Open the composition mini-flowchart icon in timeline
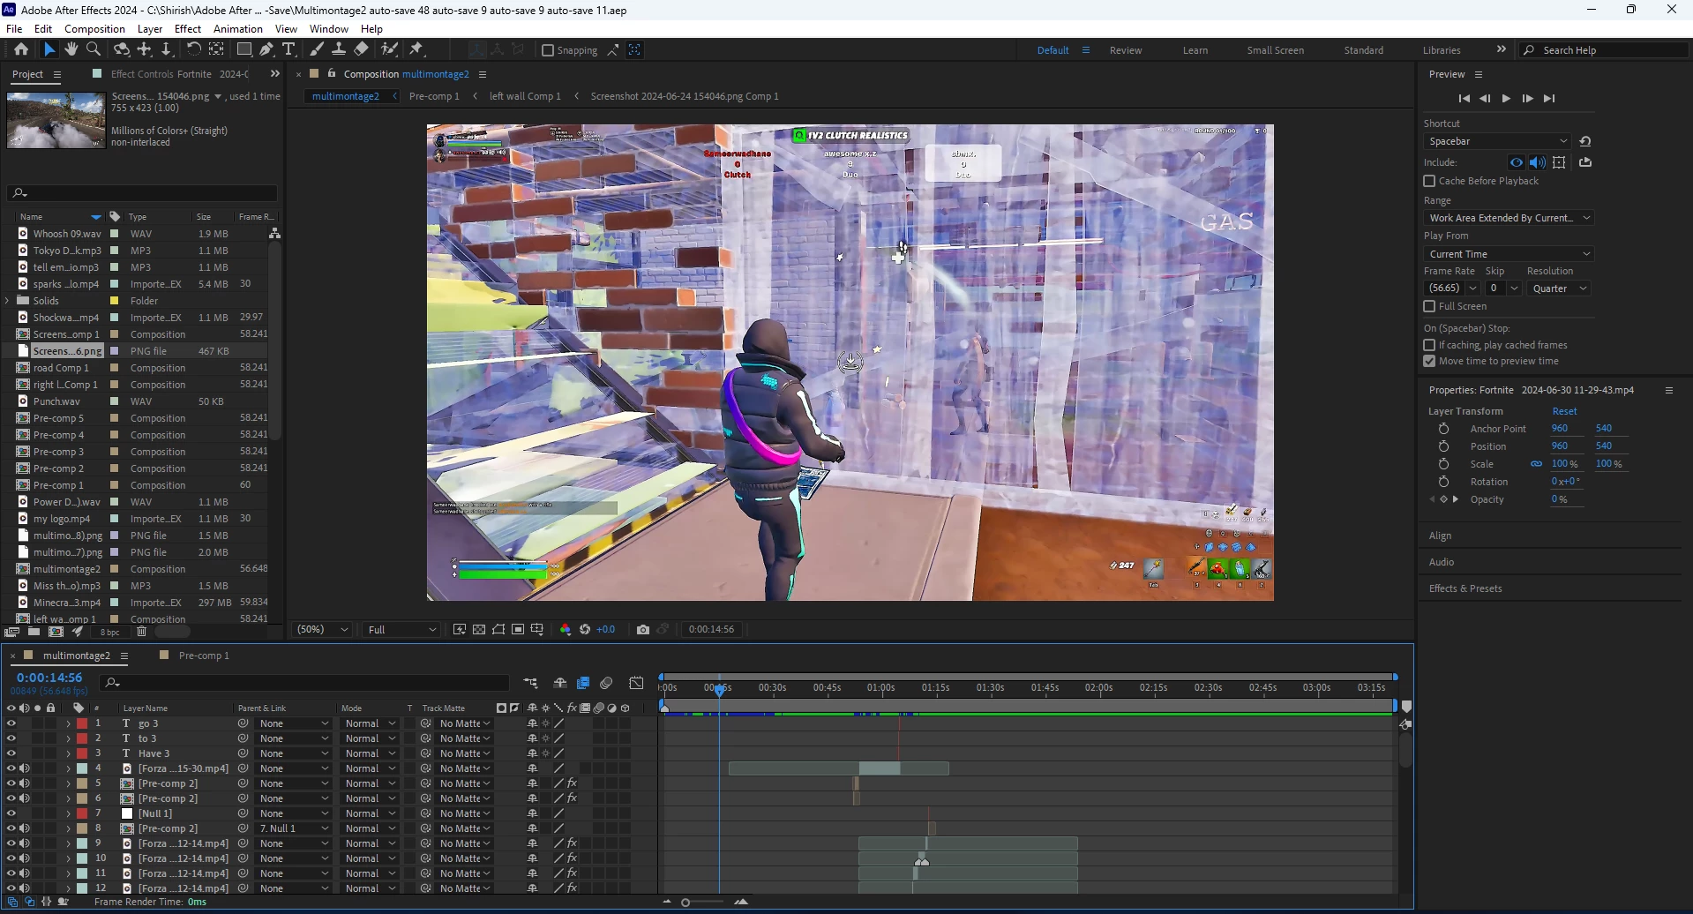The width and height of the screenshot is (1693, 914). pyautogui.click(x=530, y=683)
